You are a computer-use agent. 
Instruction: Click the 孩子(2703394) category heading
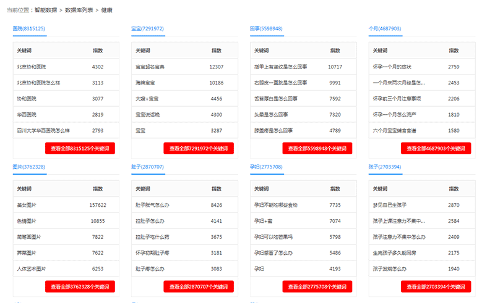coord(385,167)
